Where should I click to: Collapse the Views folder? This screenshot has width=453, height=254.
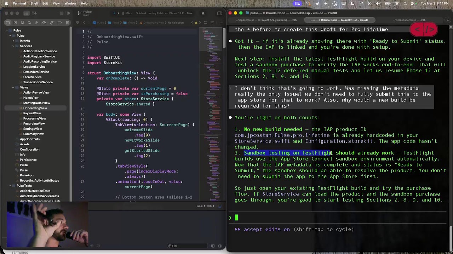pos(13,87)
